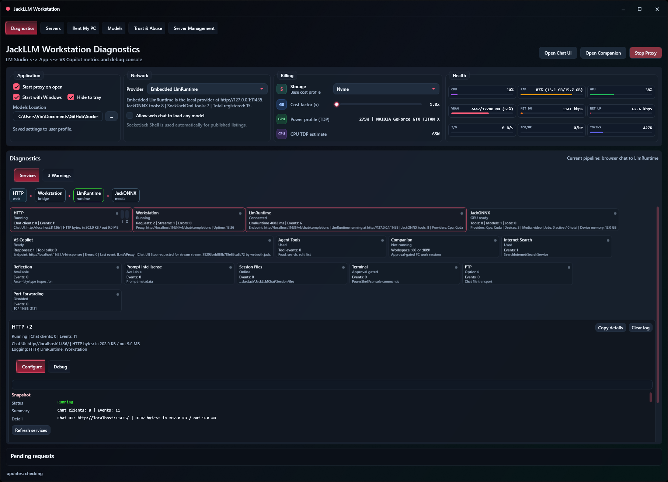Select the LlmRuntime runtime pipeline node
Screen dimensions: 668x482
[x=88, y=195]
